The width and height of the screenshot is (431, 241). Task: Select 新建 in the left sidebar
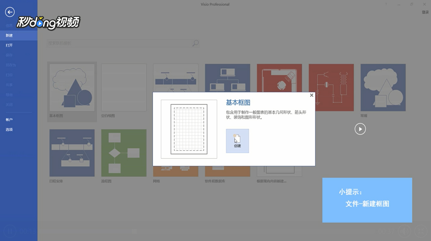19,35
